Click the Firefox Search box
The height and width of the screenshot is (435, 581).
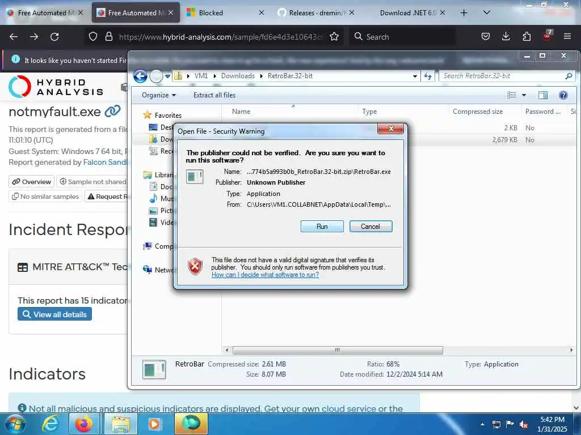[402, 37]
